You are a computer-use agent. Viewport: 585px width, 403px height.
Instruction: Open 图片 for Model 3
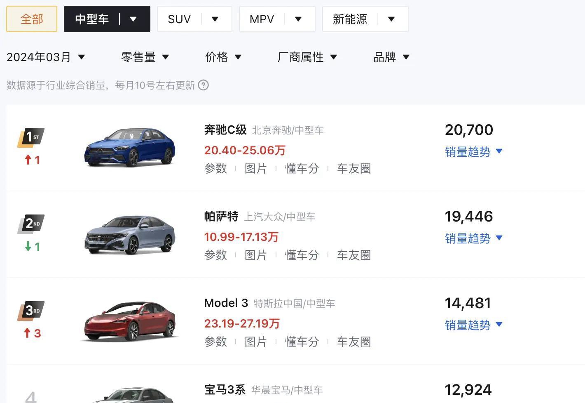[255, 342]
